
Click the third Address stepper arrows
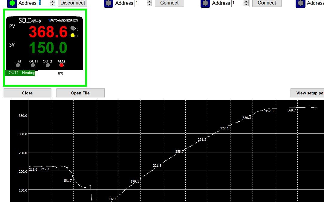[x=246, y=3]
